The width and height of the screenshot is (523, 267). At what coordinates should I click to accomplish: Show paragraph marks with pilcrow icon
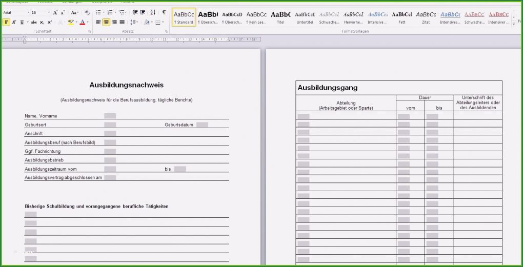tap(164, 12)
